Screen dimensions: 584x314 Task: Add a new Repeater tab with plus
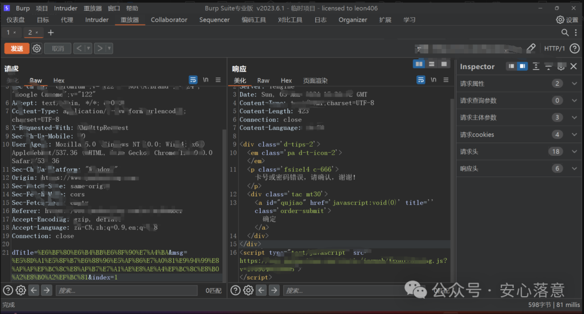(x=51, y=33)
